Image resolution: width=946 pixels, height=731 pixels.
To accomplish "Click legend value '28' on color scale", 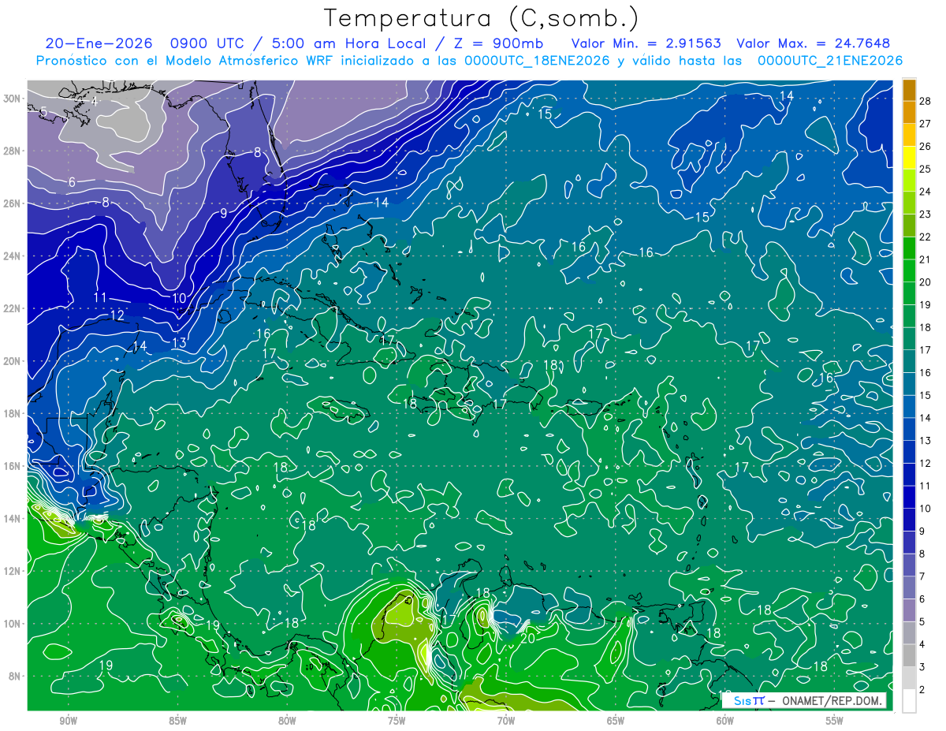I will click(926, 101).
